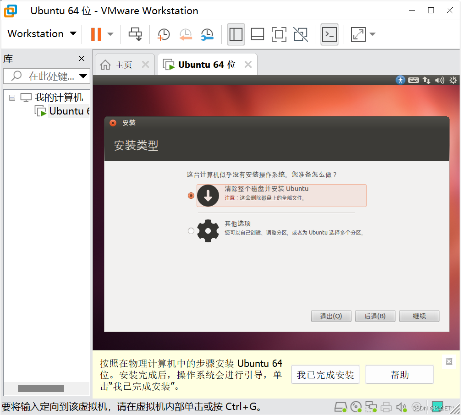Collapse the 我的计算机 tree node

12,98
